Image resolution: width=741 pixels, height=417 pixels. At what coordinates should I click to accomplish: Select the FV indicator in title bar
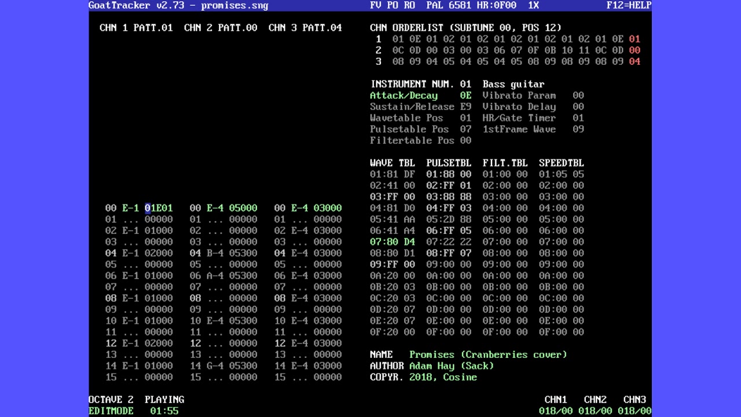(376, 5)
